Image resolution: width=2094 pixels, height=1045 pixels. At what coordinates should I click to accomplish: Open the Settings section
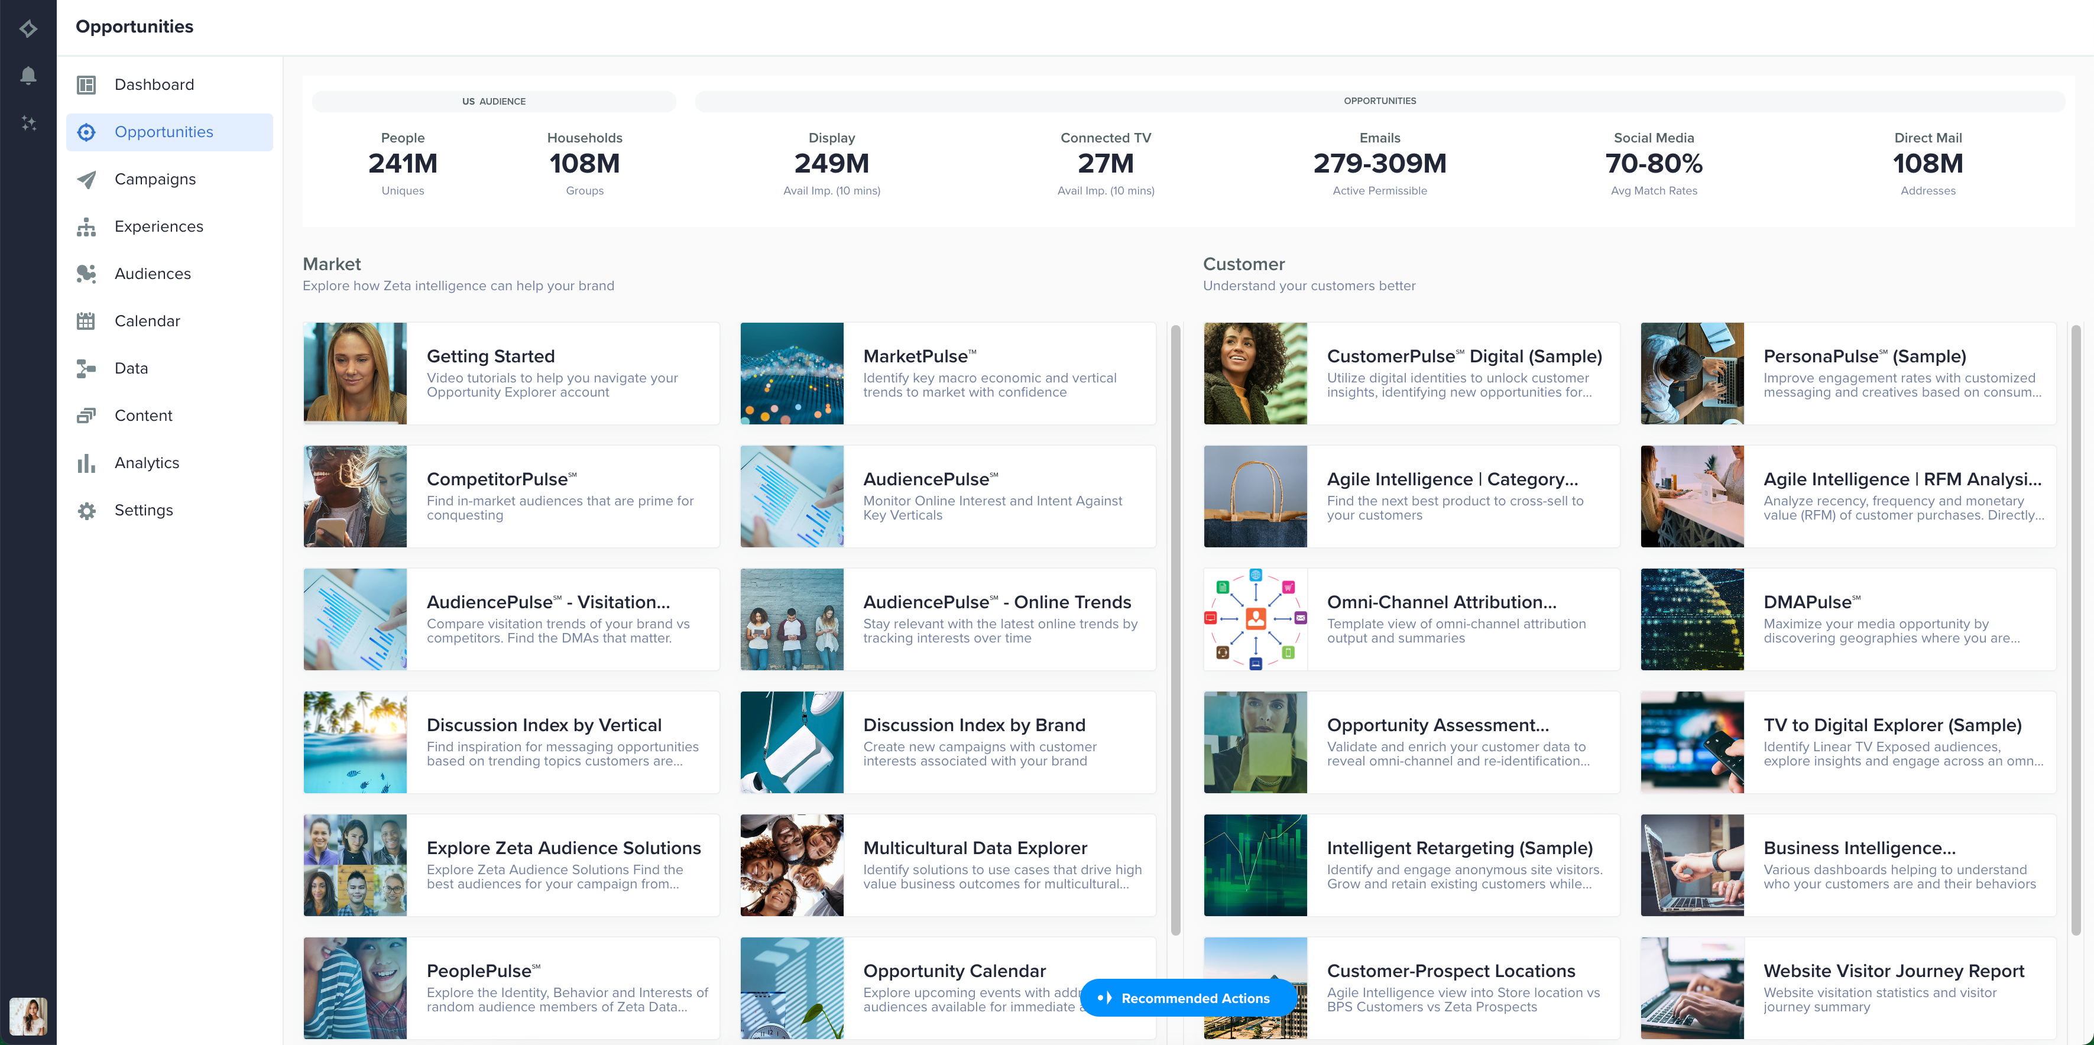click(x=170, y=510)
